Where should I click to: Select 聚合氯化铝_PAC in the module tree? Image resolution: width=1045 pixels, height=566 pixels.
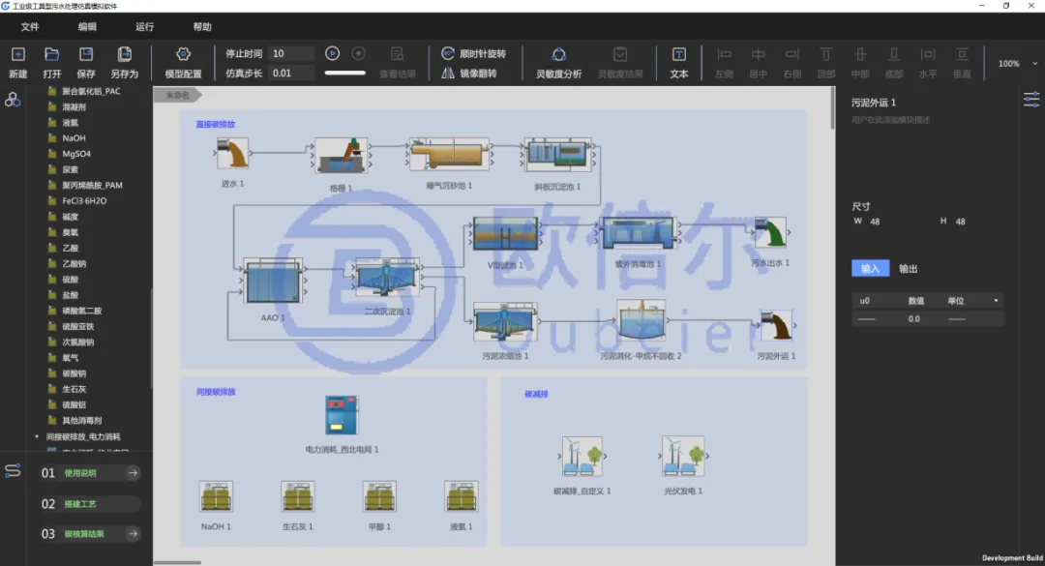pos(91,91)
